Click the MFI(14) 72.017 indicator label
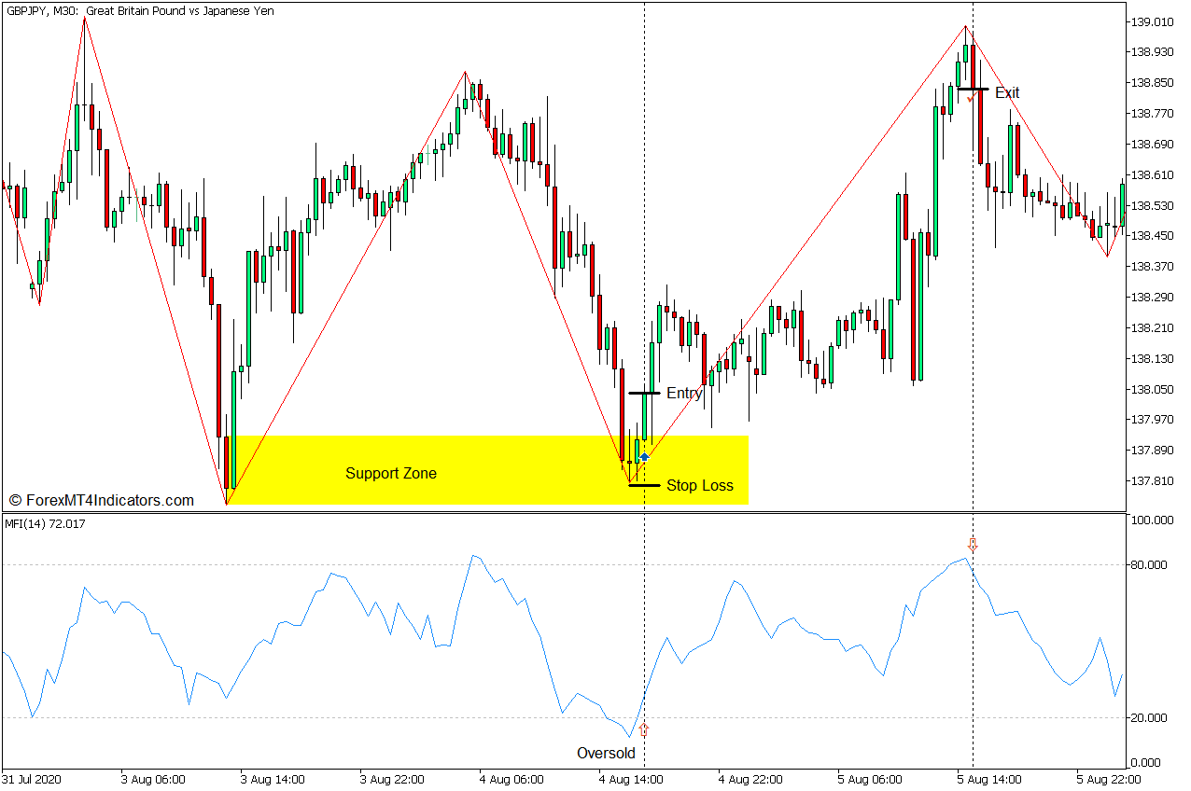This screenshot has width=1191, height=791. [x=45, y=523]
